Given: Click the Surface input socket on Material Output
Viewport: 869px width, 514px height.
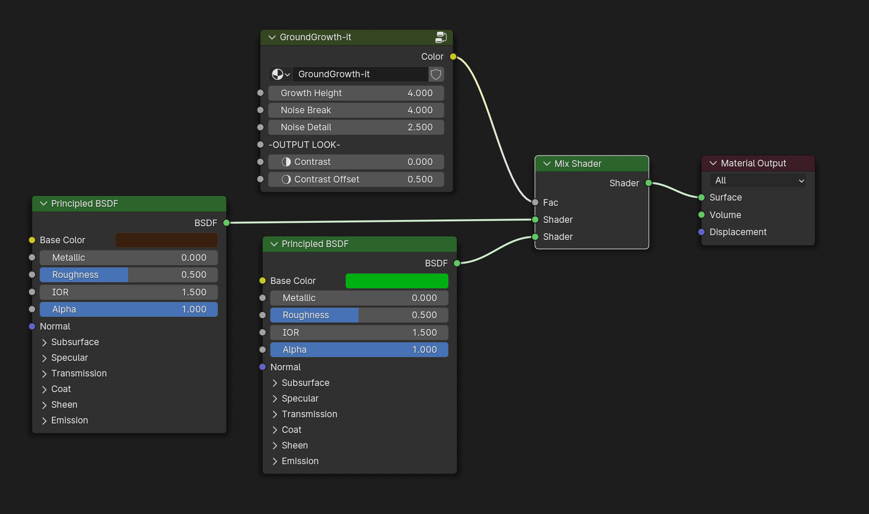Looking at the screenshot, I should pyautogui.click(x=702, y=197).
